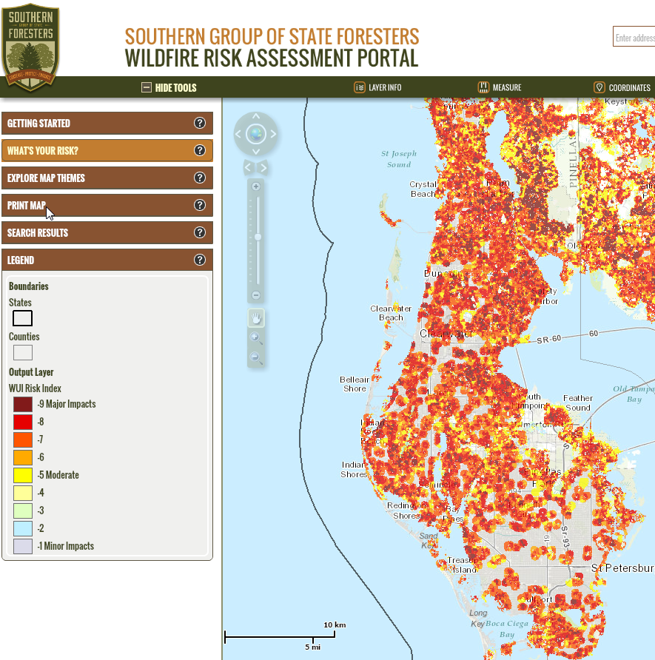Pan the map north with up arrow

point(256,116)
